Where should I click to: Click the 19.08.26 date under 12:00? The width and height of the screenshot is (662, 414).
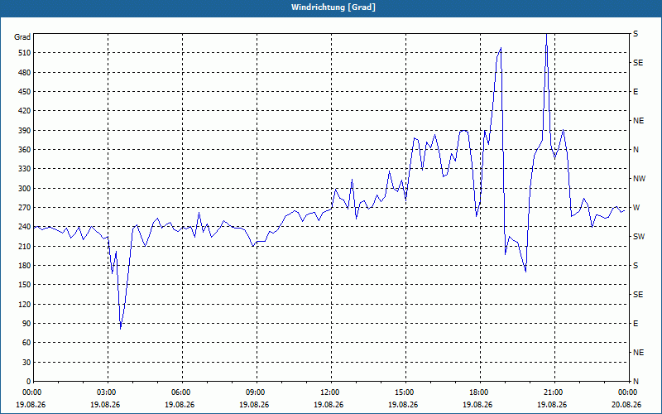328,405
